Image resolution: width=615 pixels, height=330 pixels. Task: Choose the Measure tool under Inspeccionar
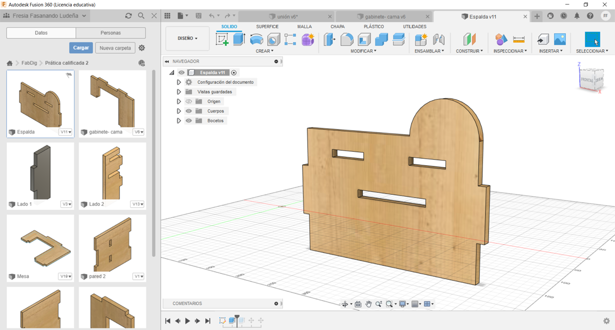519,40
